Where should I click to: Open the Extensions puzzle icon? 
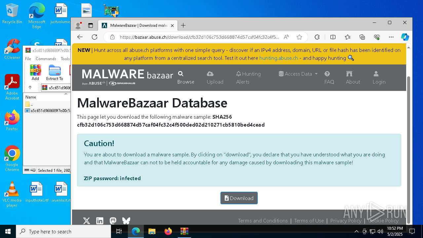point(317,37)
